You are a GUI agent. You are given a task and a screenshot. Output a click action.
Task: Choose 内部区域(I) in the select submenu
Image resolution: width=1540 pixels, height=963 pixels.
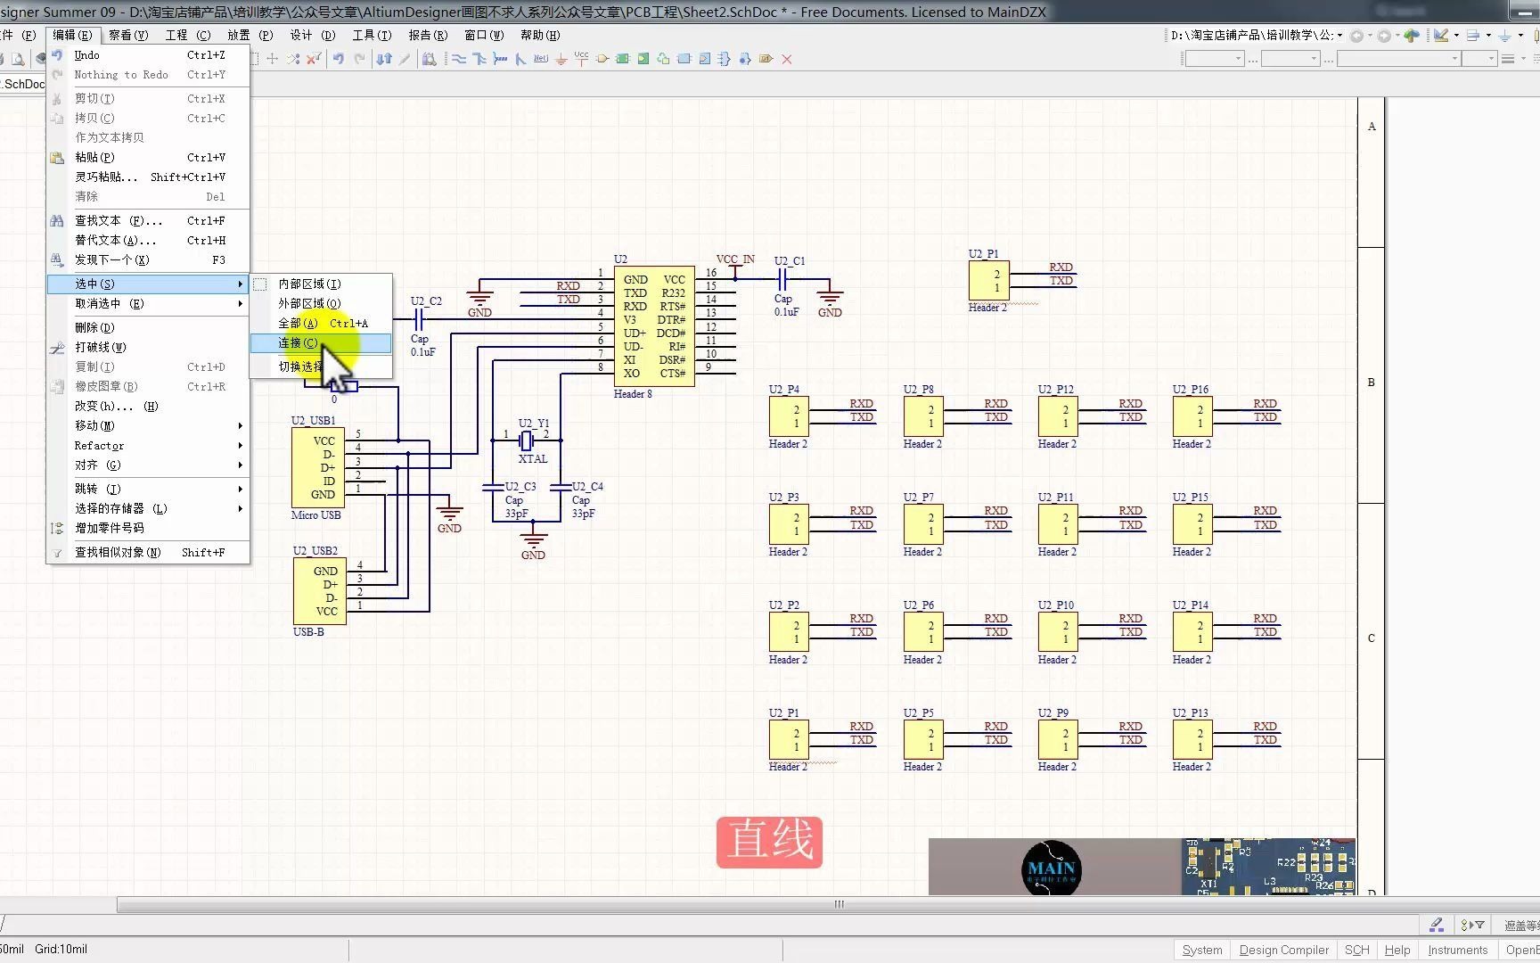tap(321, 284)
